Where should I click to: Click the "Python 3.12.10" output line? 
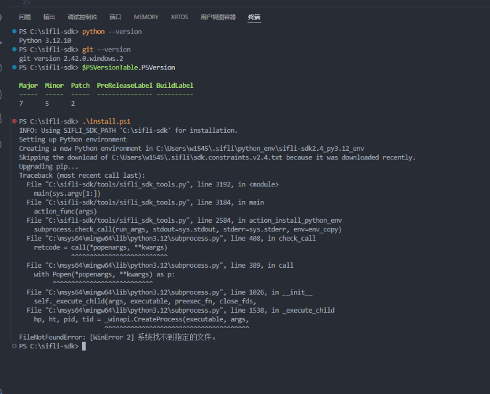[45, 40]
